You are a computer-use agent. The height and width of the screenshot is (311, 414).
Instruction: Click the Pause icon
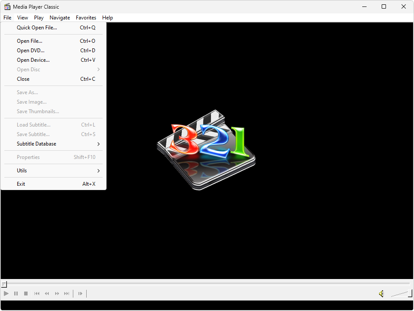16,294
